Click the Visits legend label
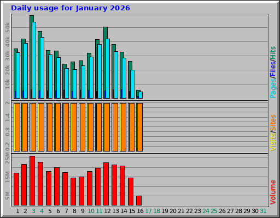The height and width of the screenshot is (218, 280). tap(273, 142)
